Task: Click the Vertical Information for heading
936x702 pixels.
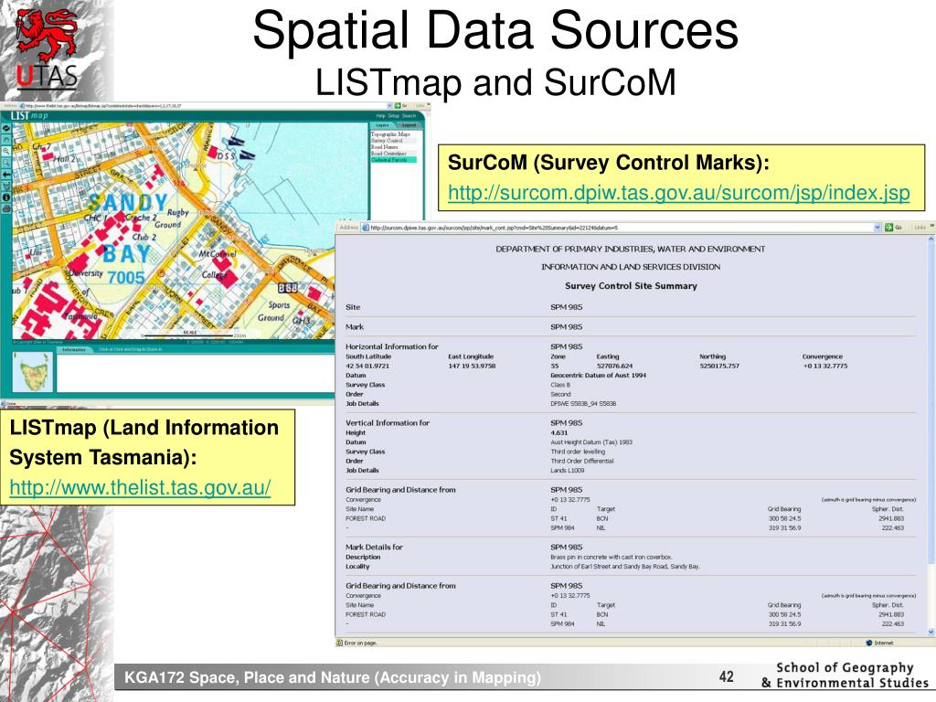Action: click(x=388, y=422)
